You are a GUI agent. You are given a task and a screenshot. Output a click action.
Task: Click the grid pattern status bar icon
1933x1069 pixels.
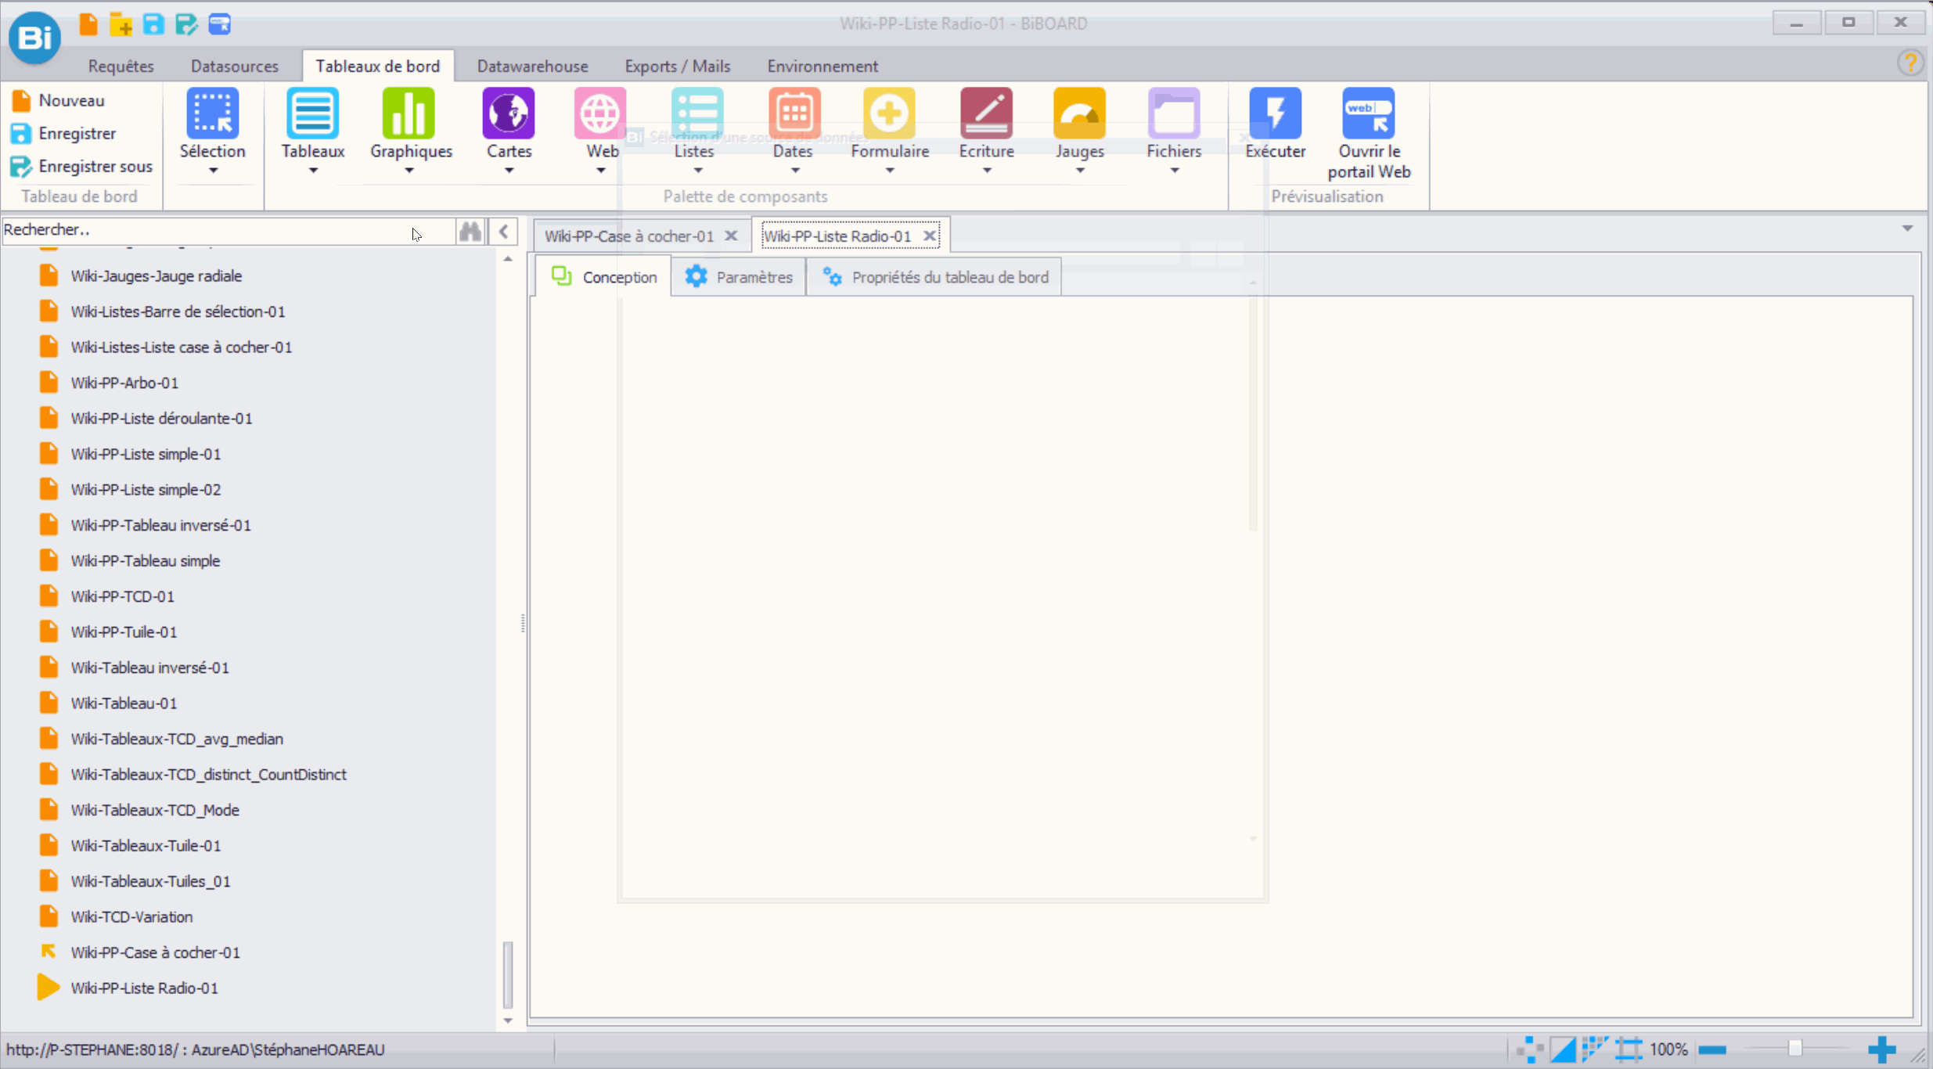[x=1594, y=1049]
